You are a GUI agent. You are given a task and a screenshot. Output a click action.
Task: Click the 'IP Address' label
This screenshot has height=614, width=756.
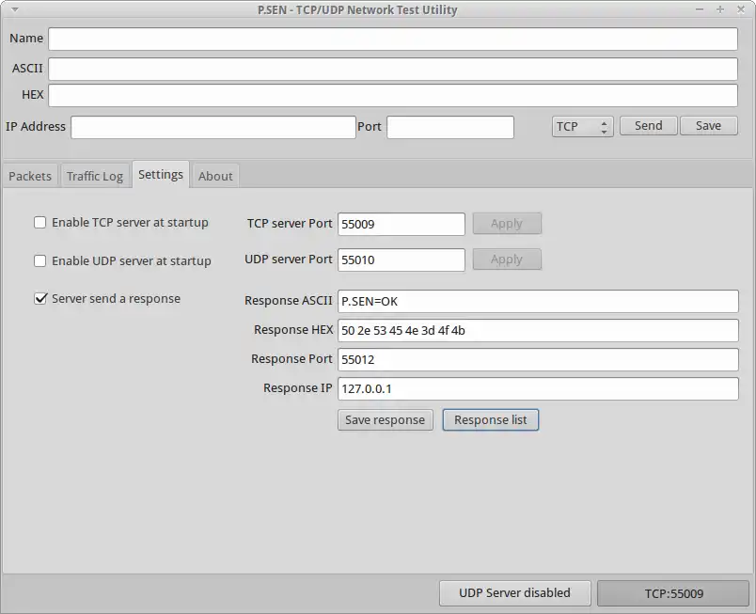pyautogui.click(x=36, y=126)
